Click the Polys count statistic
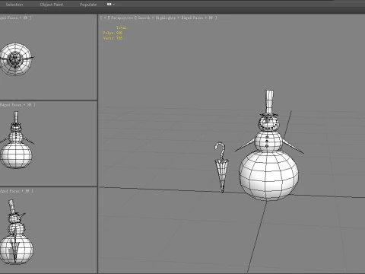 (x=113, y=33)
